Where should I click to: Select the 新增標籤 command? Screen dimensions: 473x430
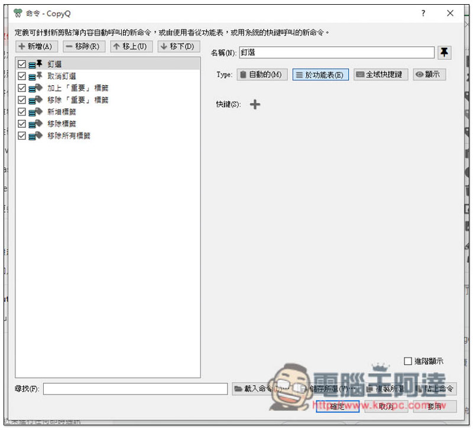[x=108, y=112]
